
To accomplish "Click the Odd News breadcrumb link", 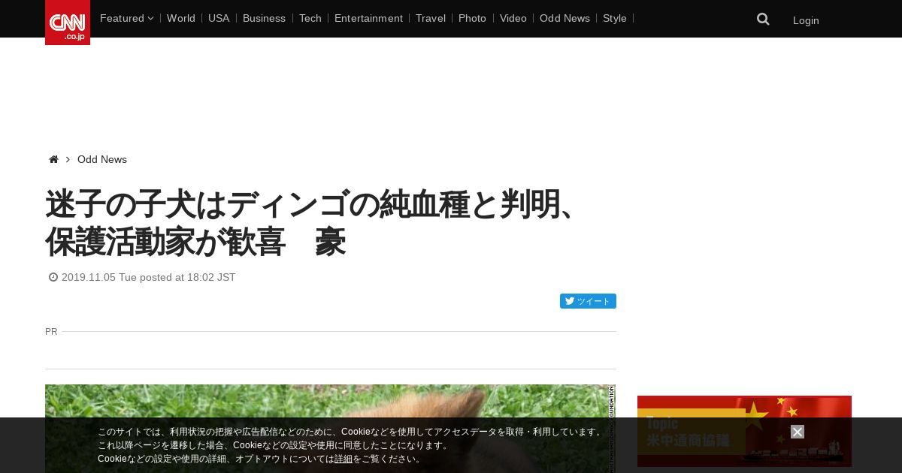I will point(102,159).
